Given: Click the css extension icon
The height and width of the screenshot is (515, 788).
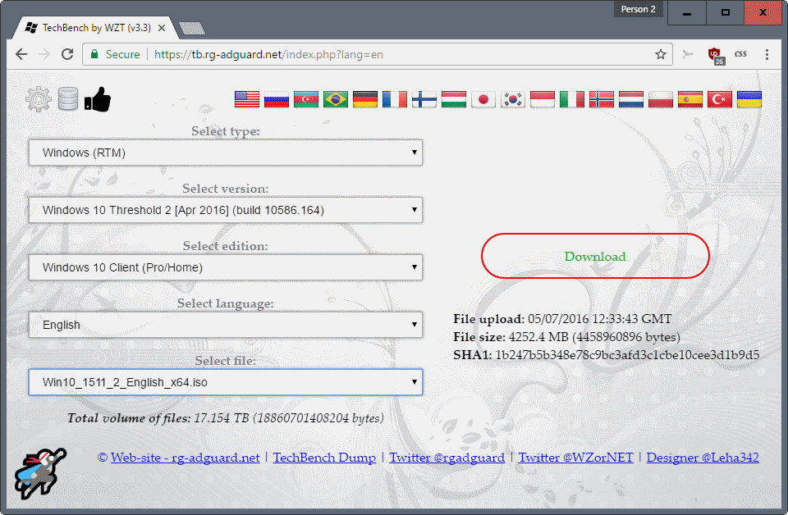Looking at the screenshot, I should (x=740, y=53).
